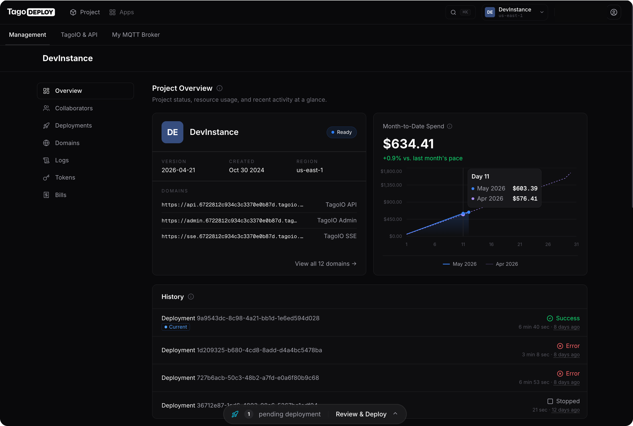The height and width of the screenshot is (426, 633).
Task: Click the Stopped square icon
Action: pos(550,401)
